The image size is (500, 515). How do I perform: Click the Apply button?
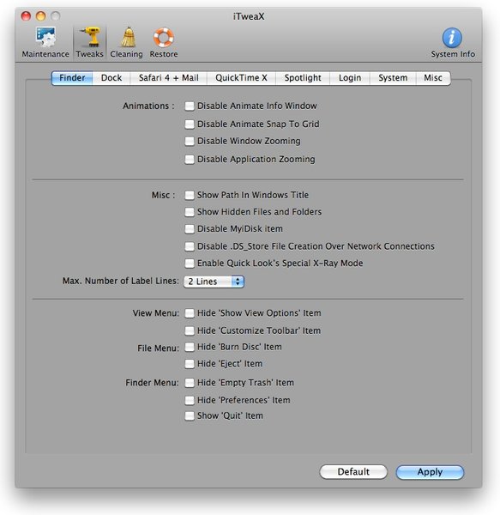430,472
